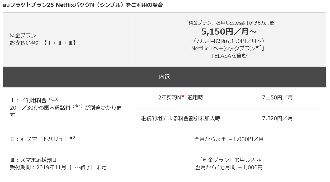This screenshot has width=330, height=182.
Task: Click the 内訳 dark header row
Action: click(164, 77)
